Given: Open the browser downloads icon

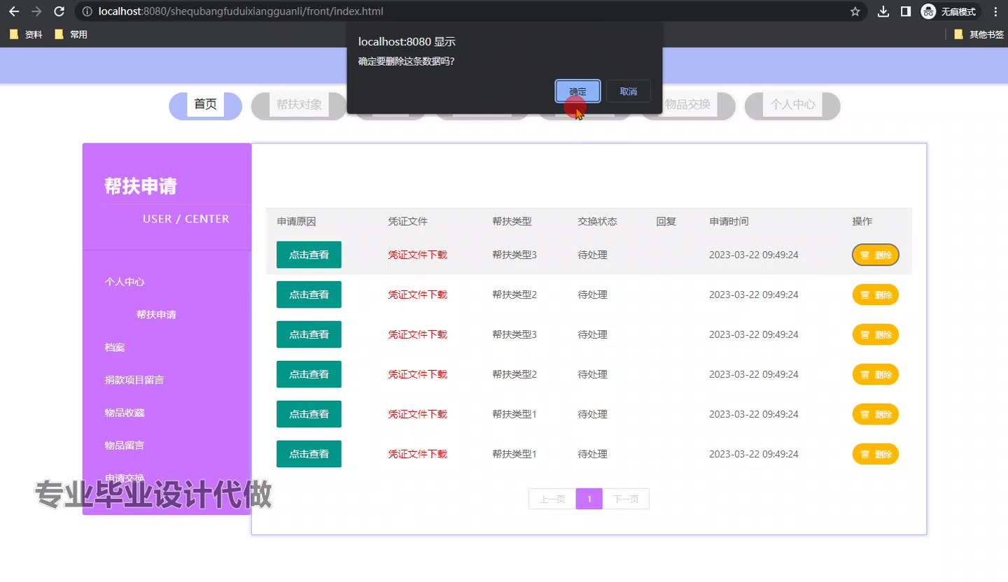Looking at the screenshot, I should coord(883,11).
